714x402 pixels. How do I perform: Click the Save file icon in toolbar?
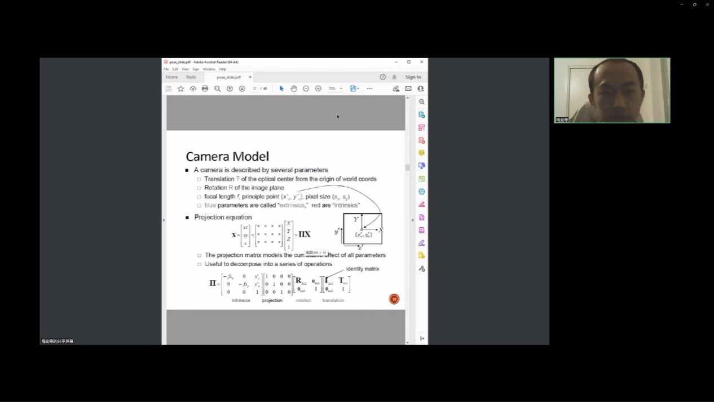[168, 89]
